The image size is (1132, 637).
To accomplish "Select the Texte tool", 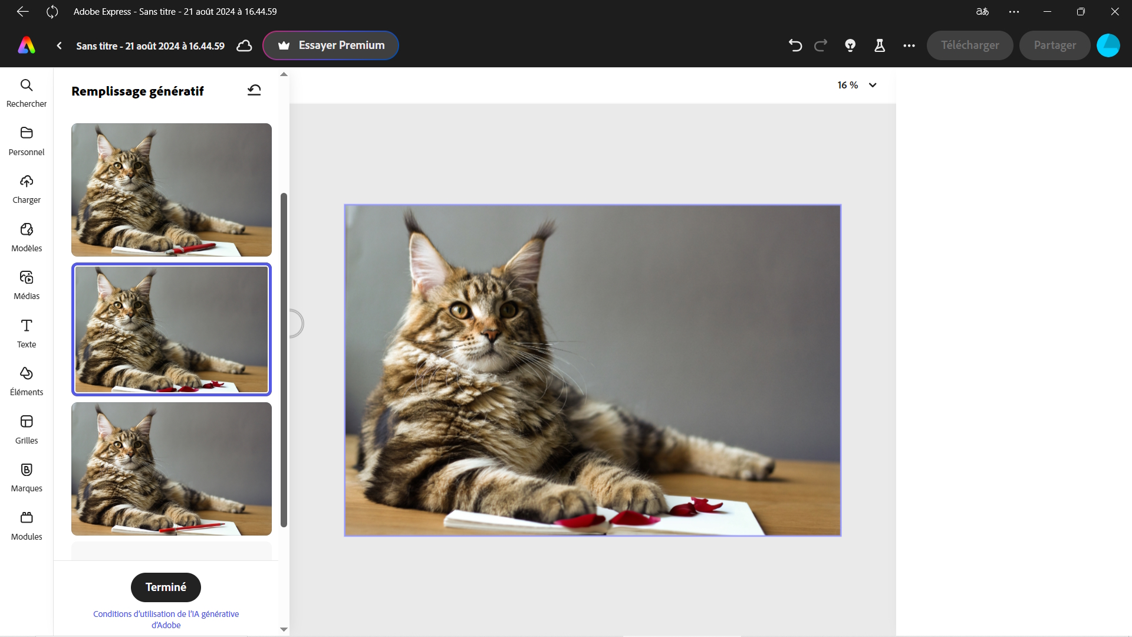I will [x=27, y=334].
